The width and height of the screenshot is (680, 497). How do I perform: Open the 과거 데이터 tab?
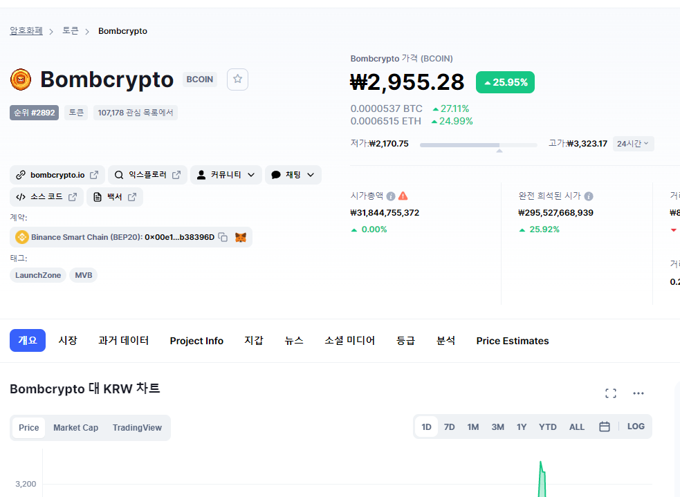[124, 341]
